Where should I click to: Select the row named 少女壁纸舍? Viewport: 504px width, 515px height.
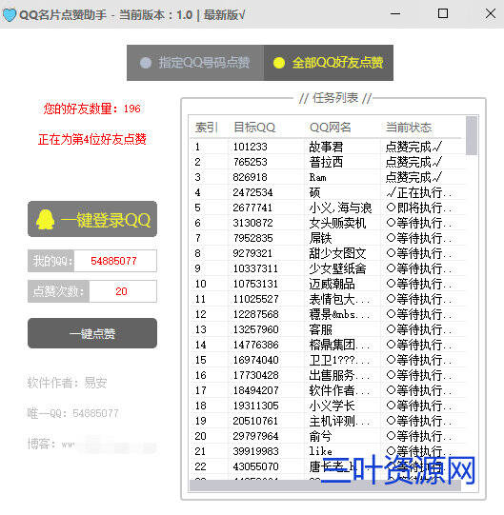coord(328,268)
